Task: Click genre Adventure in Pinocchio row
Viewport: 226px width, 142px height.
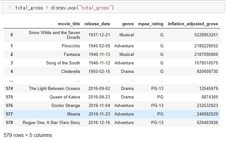Action: [124, 46]
